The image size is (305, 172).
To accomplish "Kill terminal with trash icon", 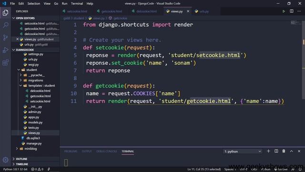I will (x=284, y=151).
